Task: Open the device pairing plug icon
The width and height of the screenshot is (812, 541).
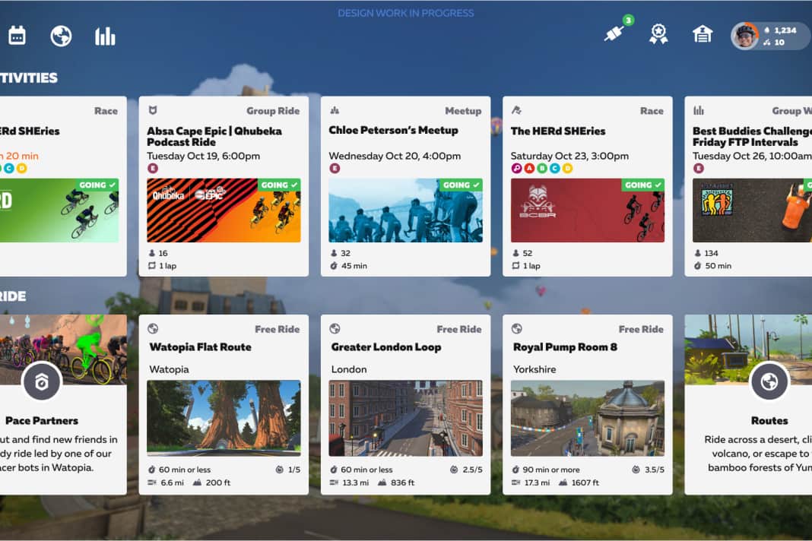Action: (x=614, y=34)
